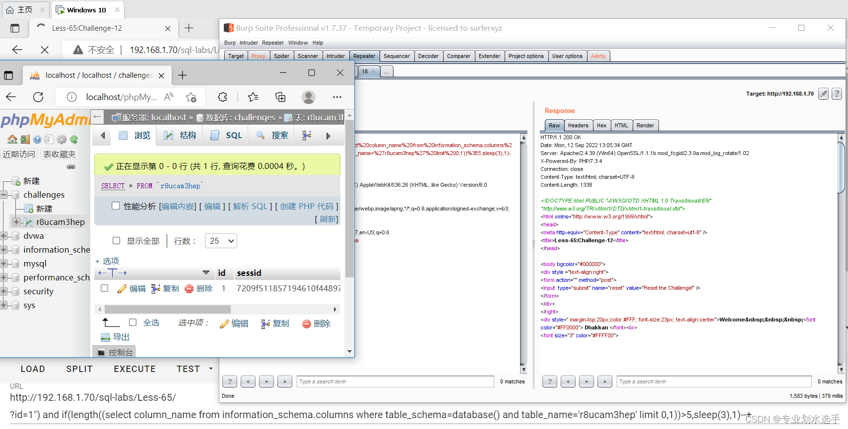Click the horizontal scrollbar under results table

(168, 309)
